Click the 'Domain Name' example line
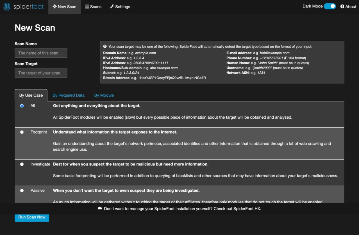359x235 pixels. coord(129,53)
